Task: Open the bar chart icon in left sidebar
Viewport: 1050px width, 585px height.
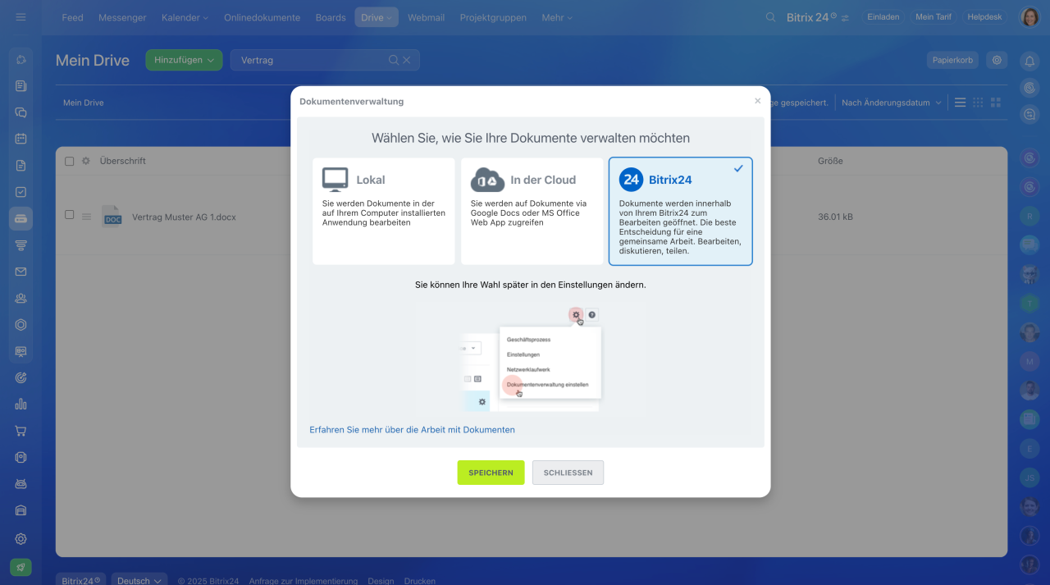Action: (21, 404)
